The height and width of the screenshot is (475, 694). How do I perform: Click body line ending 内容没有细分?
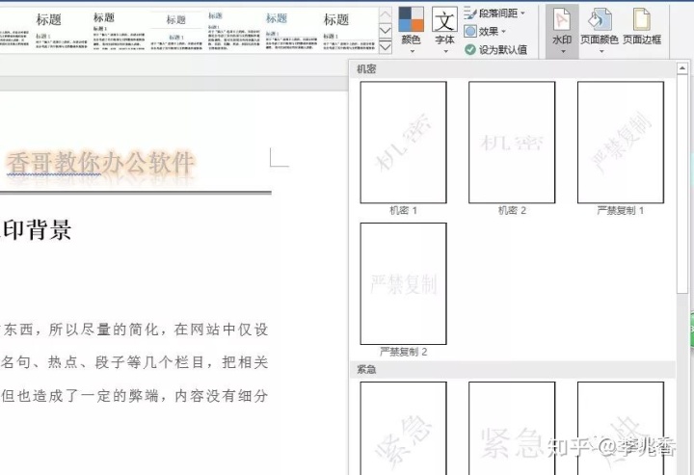(x=134, y=395)
